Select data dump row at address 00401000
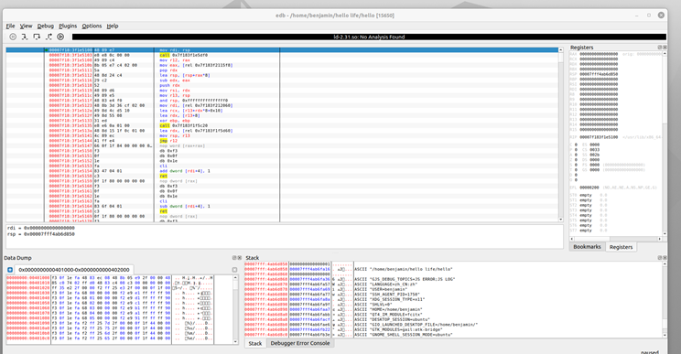Image resolution: width=681 pixels, height=354 pixels. 110,278
